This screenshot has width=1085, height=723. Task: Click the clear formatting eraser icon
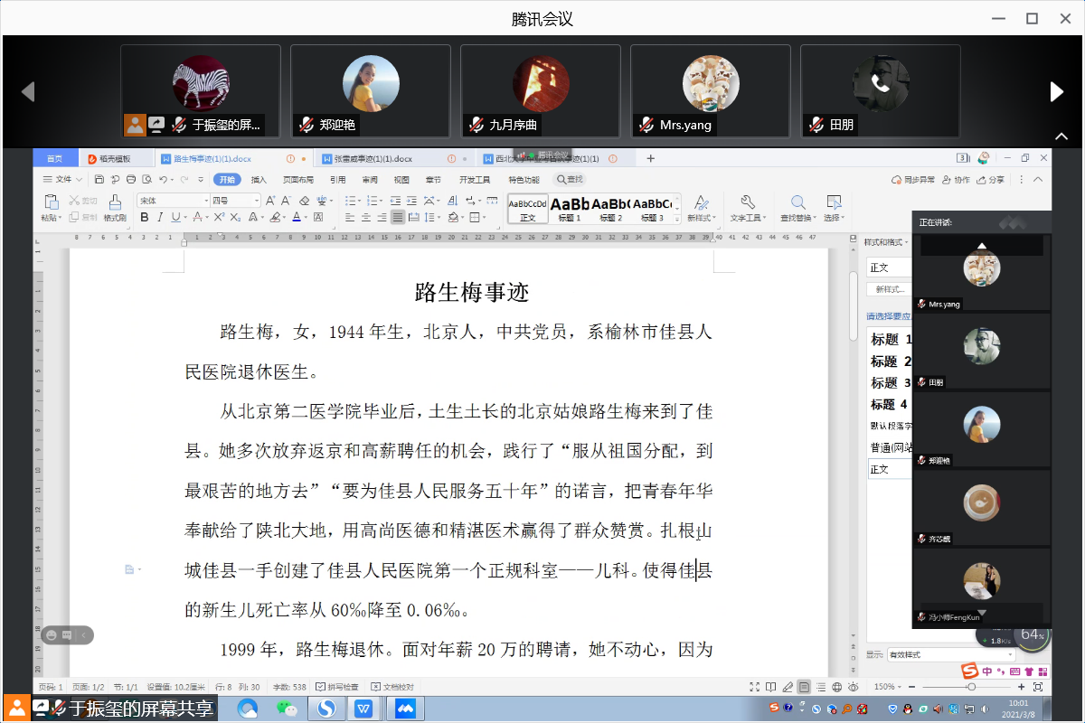tap(305, 201)
